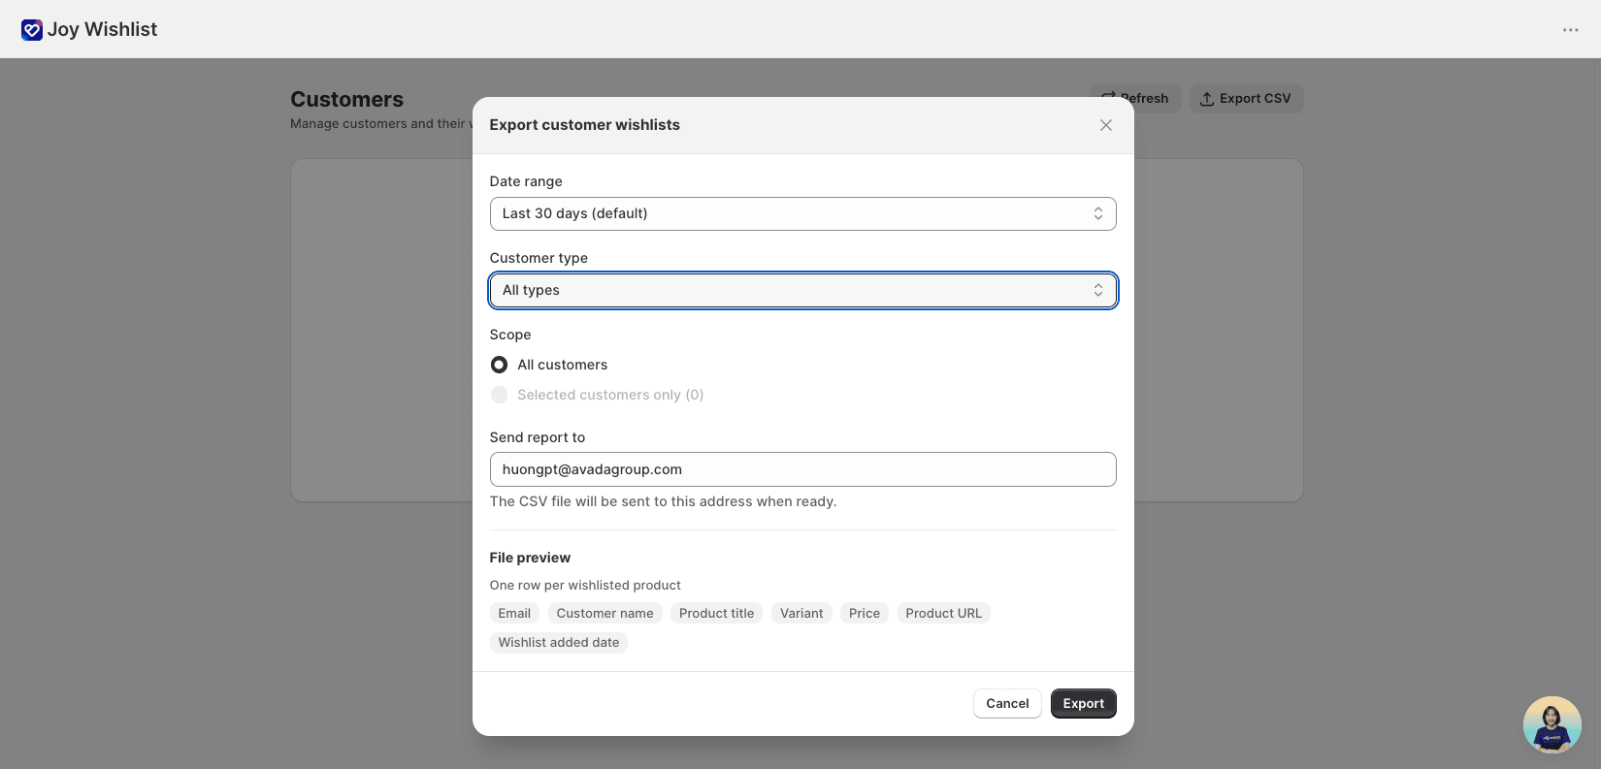Click the Customer name column tag
Screen dimensions: 1601x769
604,613
